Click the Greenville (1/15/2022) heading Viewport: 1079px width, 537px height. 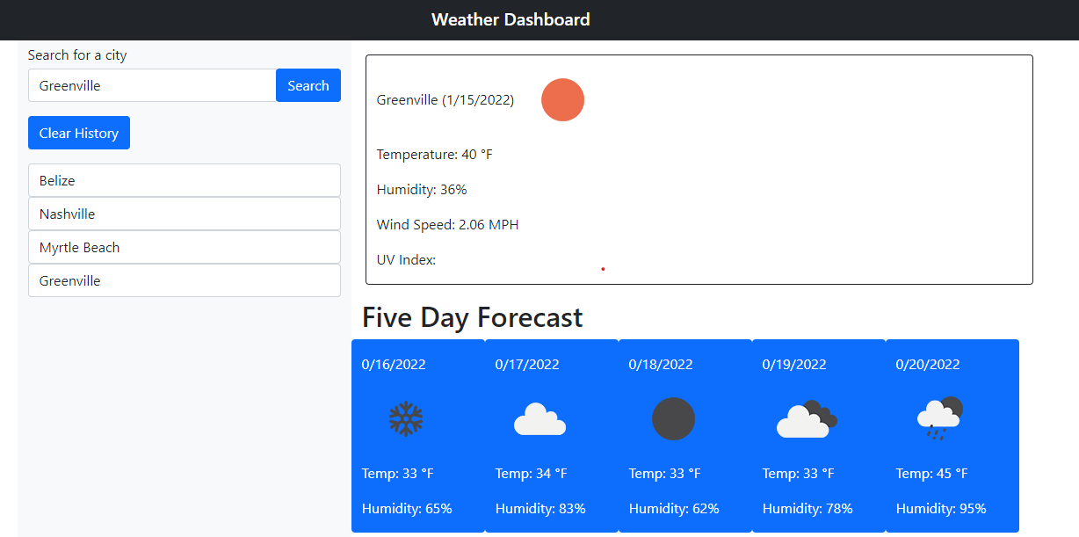pos(445,100)
